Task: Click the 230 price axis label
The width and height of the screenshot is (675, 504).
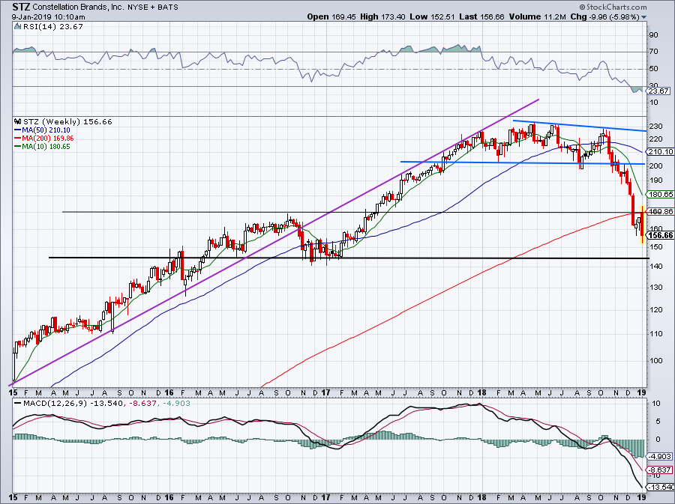Action: [x=655, y=127]
